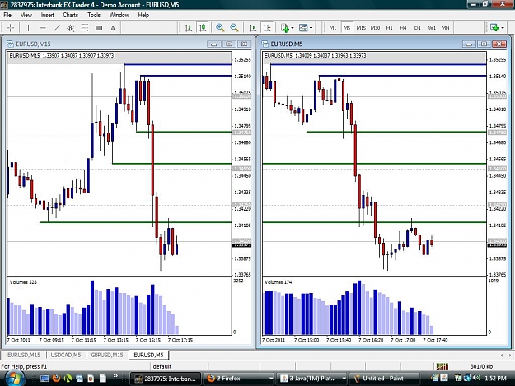Switch timeframe to M15
The image size is (515, 386).
pos(361,28)
